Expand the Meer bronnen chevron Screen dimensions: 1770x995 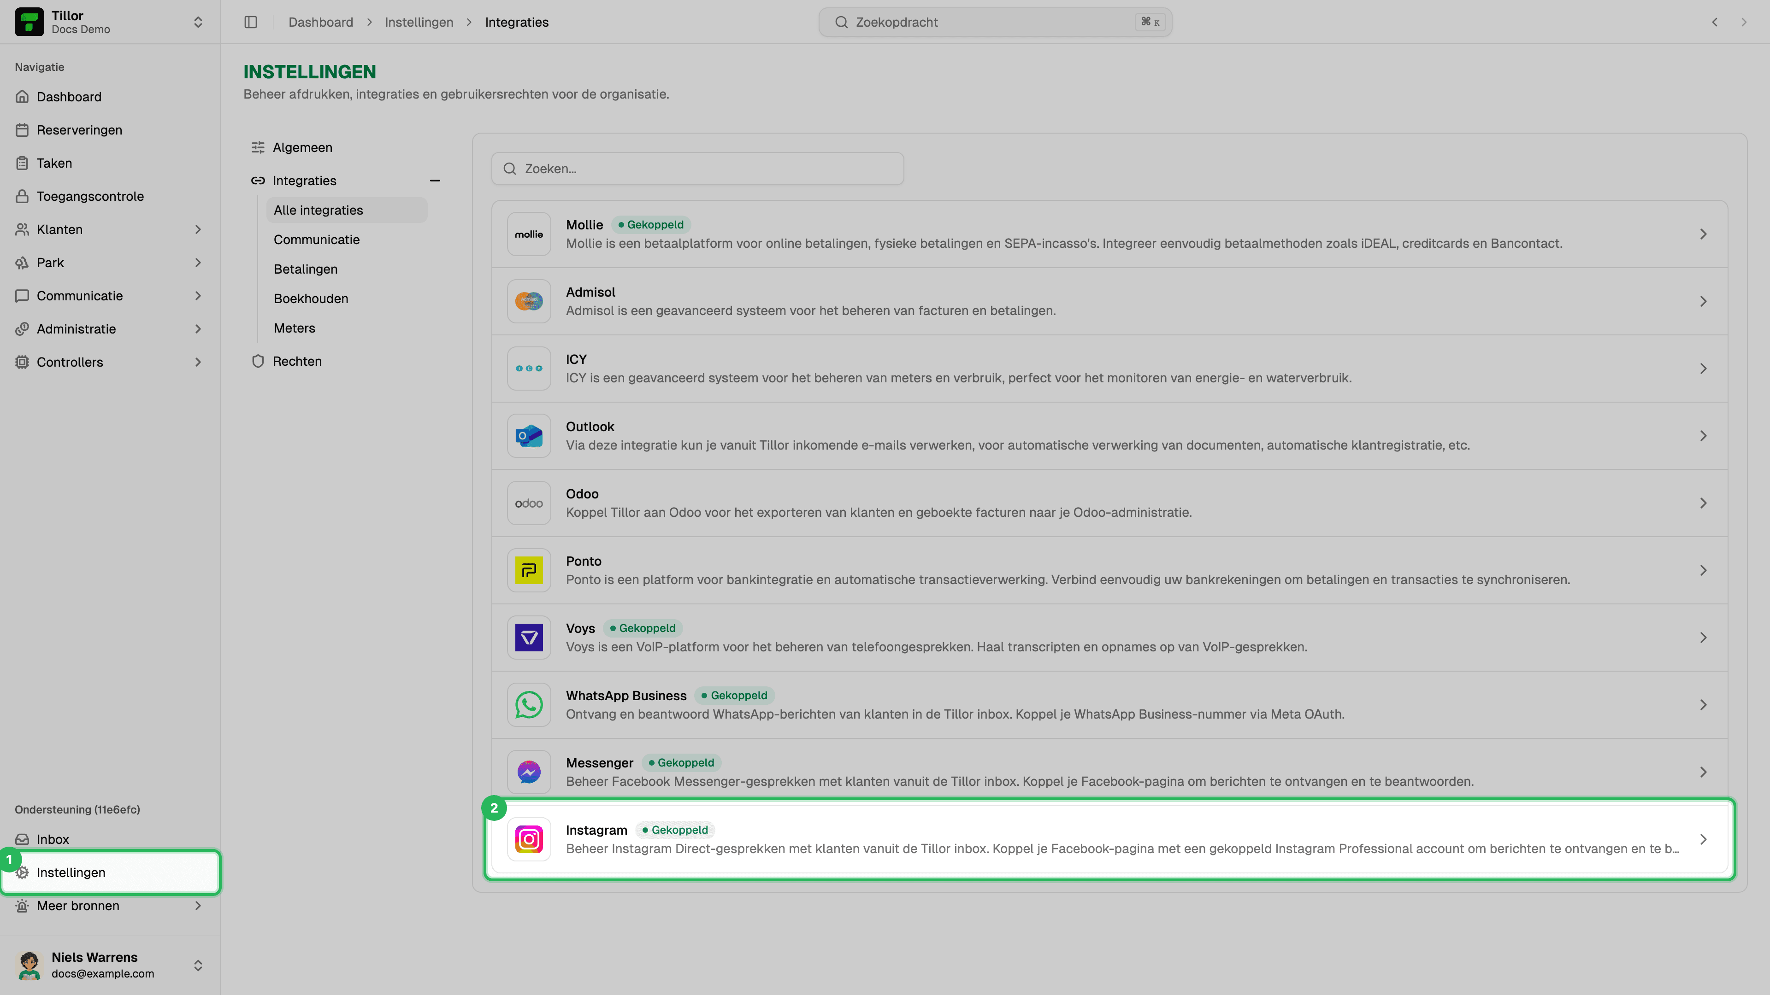[198, 906]
